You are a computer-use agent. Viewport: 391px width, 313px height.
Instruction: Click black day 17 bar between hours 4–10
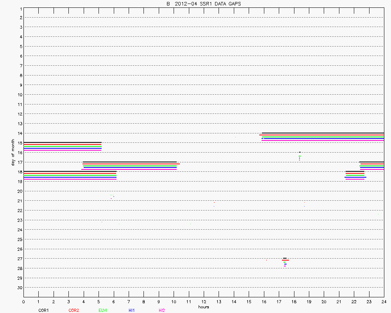coord(130,162)
